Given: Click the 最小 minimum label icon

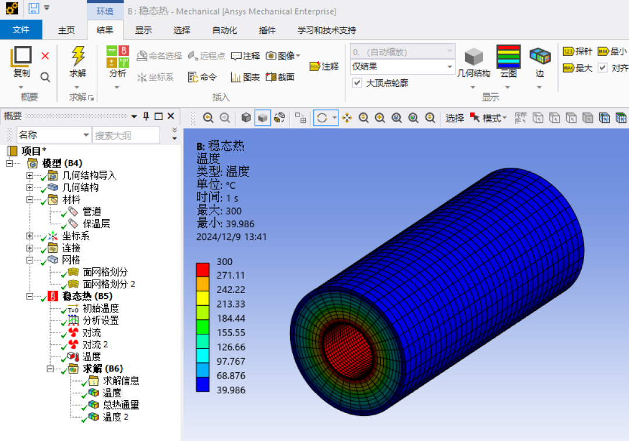Looking at the screenshot, I should (603, 51).
